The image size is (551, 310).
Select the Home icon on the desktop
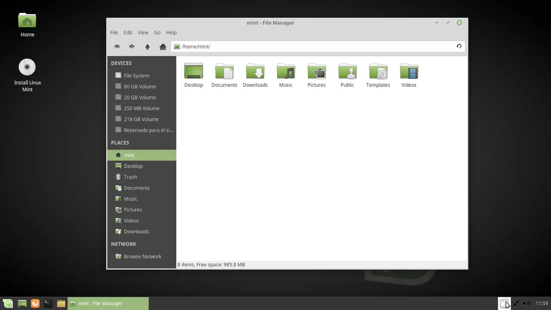pos(27,21)
